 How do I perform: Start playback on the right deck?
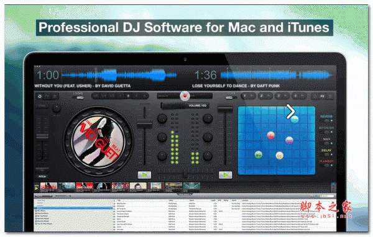(225, 175)
